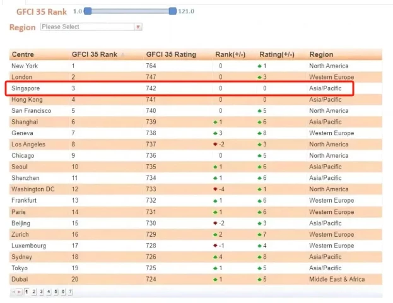
Task: Click the slider maximum value 121.0
Action: click(186, 11)
